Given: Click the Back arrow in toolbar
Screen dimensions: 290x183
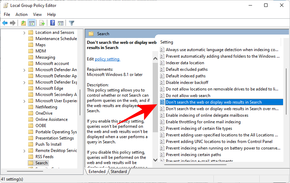Looking at the screenshot, I should click(x=5, y=23).
